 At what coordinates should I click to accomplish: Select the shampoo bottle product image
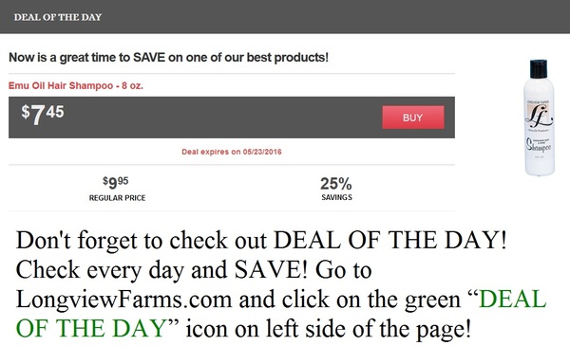pos(539,118)
